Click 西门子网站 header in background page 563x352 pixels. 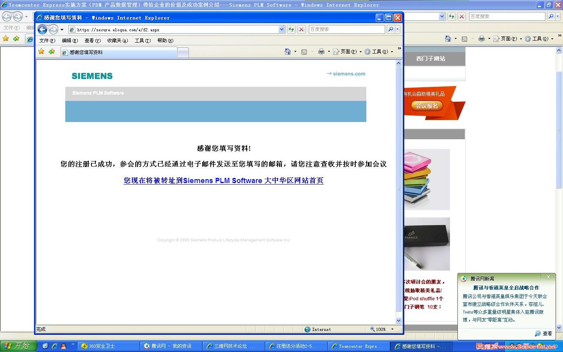[430, 59]
